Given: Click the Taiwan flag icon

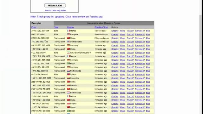Looking at the screenshot, I should [69, 74].
